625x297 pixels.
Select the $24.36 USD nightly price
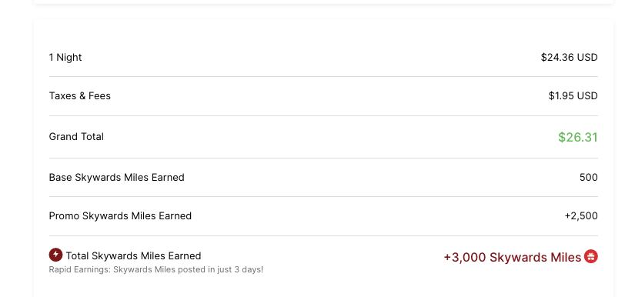[x=570, y=58]
